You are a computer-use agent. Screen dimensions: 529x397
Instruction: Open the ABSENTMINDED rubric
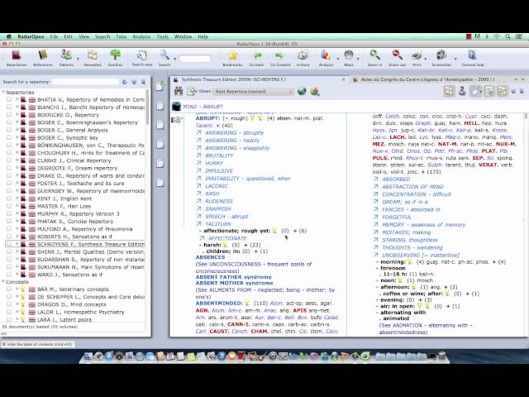click(x=219, y=303)
